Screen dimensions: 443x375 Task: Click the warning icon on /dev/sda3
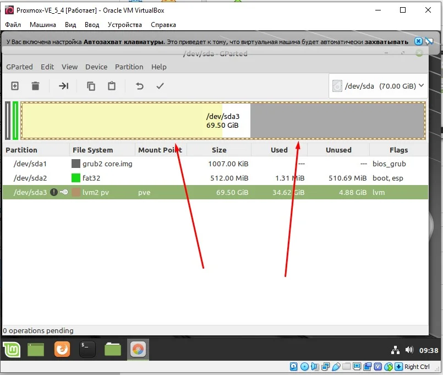54,192
